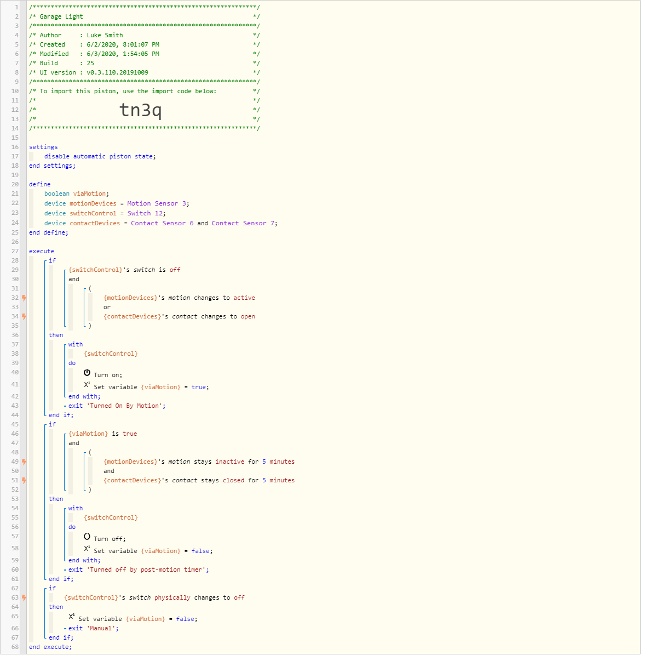This screenshot has height=655, width=645.
Task: Click the power icon beside Turn on
Action: pos(87,373)
